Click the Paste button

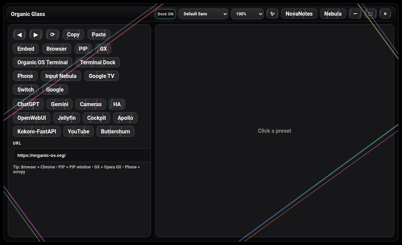(99, 35)
